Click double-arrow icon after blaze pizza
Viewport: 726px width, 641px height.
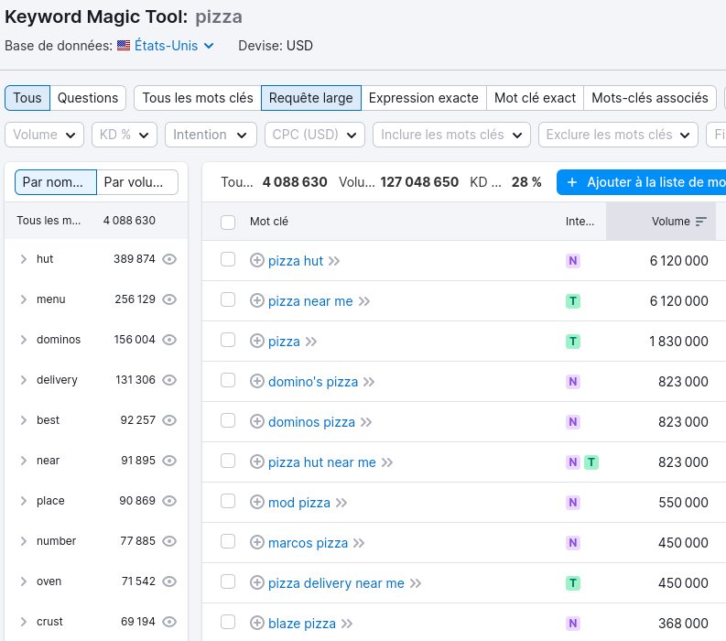[347, 624]
